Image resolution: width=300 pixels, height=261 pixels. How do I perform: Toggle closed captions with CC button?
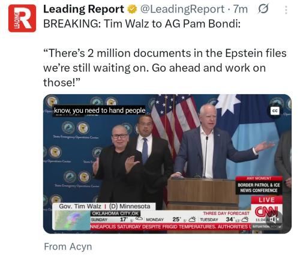point(275,111)
